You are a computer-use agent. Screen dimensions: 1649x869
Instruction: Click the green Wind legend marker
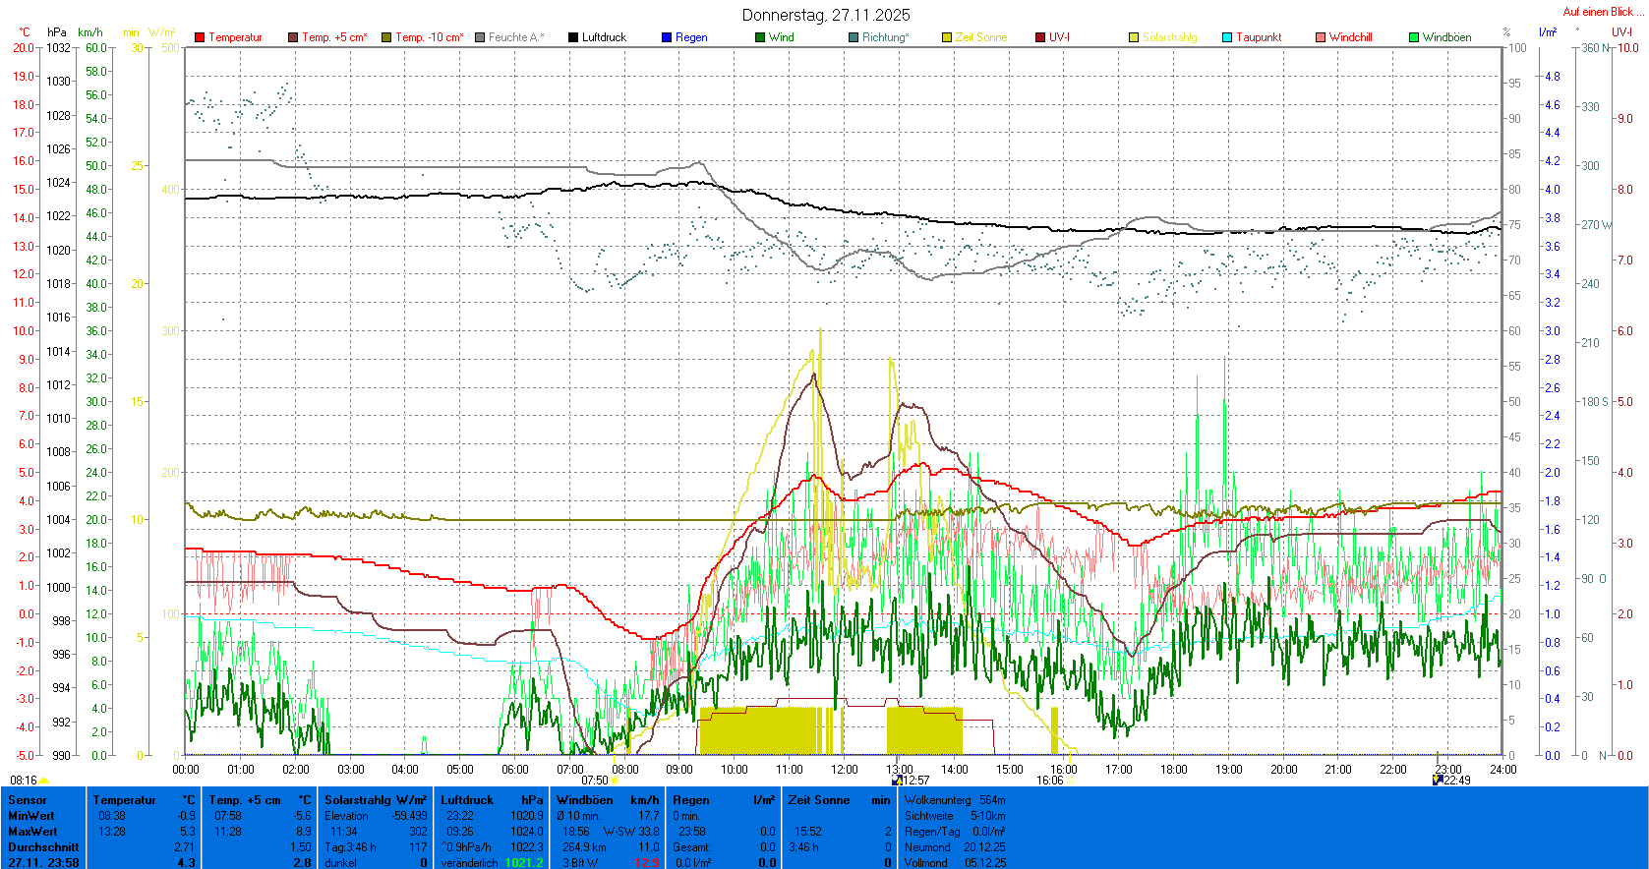[760, 37]
